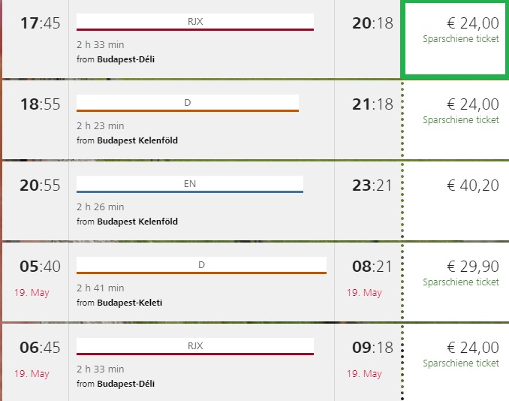This screenshot has width=509, height=401.
Task: Choose the €24,00 fare for the 18:55 departure
Action: 472,104
